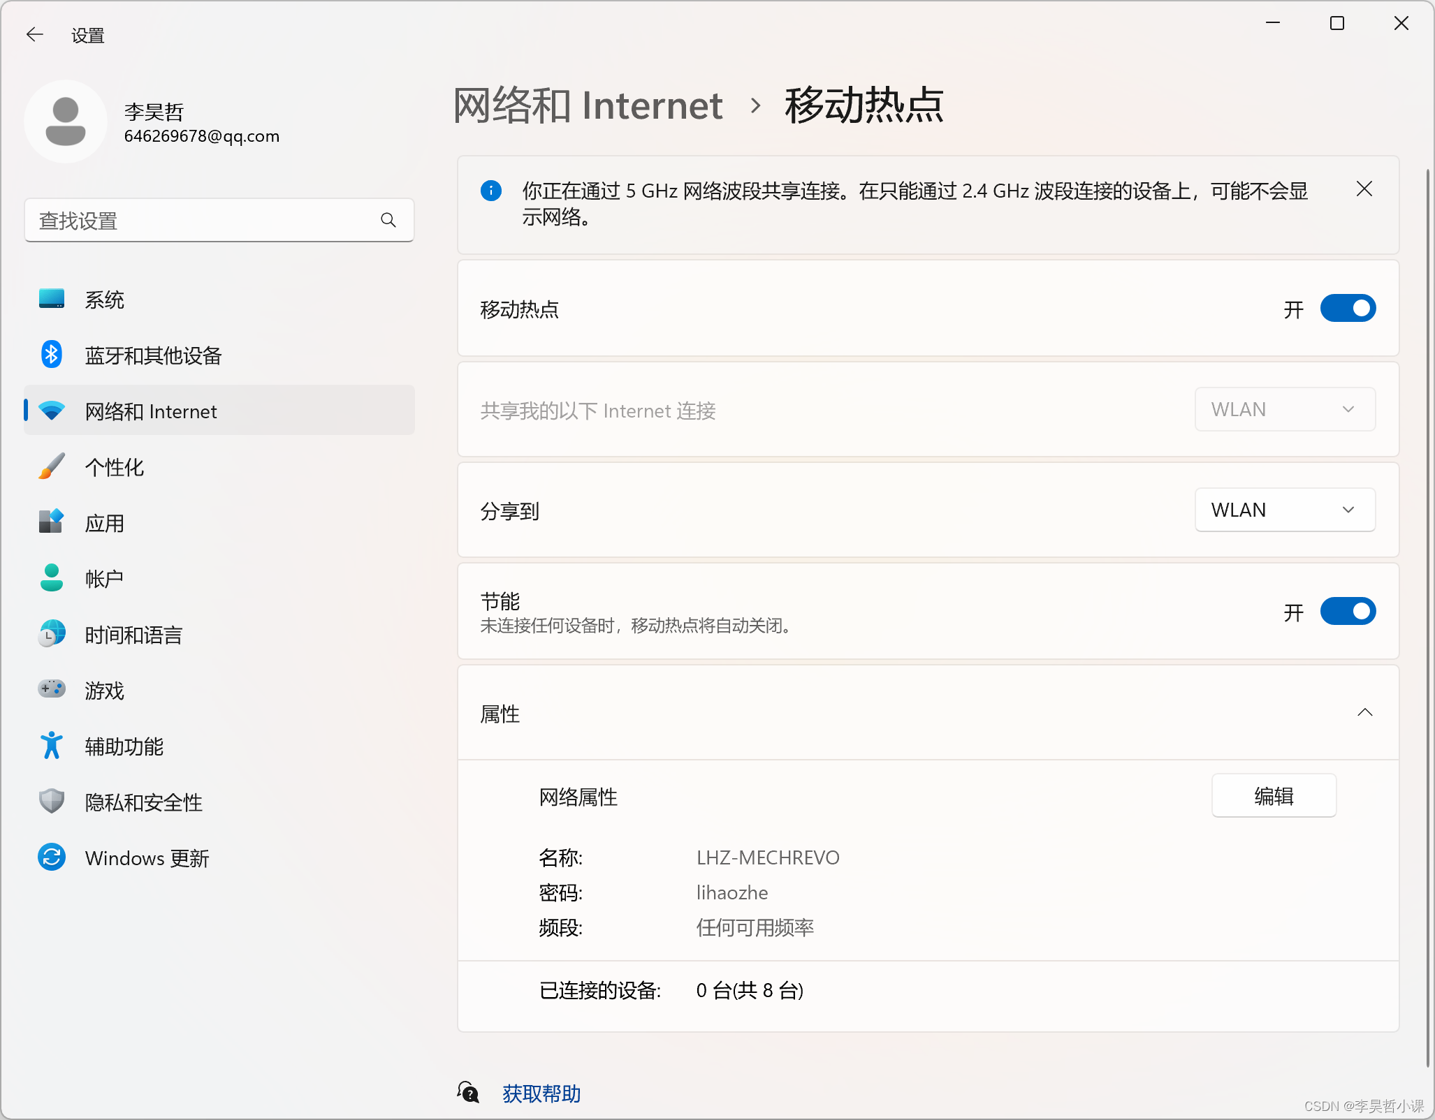Click the Accessibility figure icon

pos(51,746)
